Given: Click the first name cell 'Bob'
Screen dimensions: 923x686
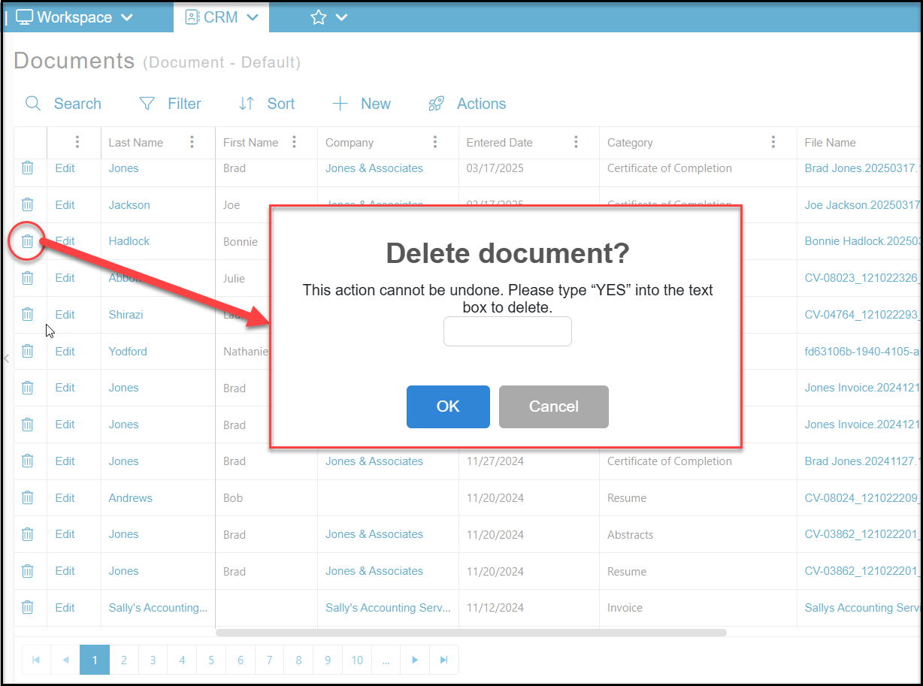Looking at the screenshot, I should [x=233, y=497].
